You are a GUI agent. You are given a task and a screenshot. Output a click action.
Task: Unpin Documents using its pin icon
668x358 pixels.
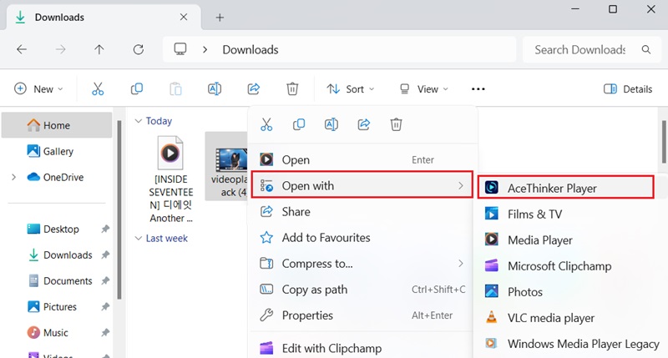pos(105,281)
